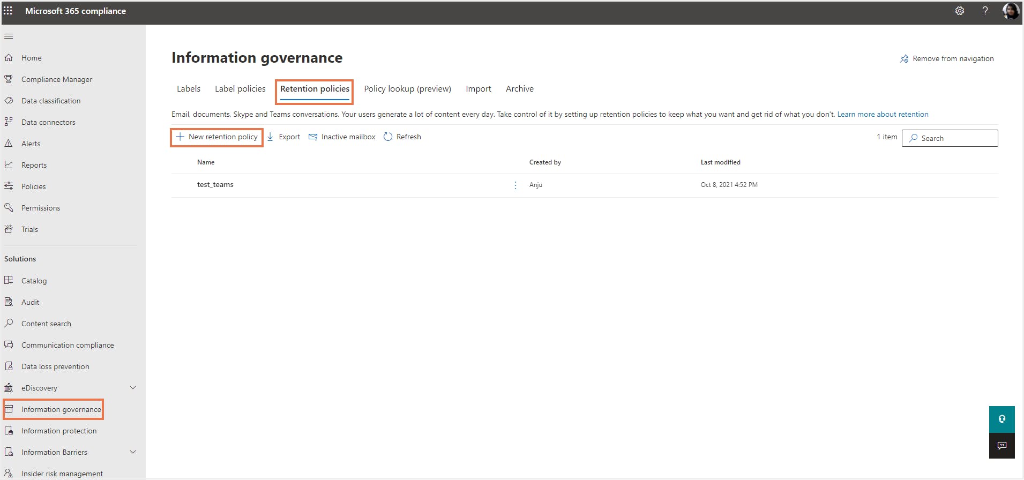
Task: Click the Information Barriers icon
Action: coord(9,452)
